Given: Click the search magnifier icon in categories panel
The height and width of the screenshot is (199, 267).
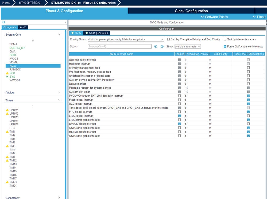Looking at the screenshot, I should (x=3, y=22).
